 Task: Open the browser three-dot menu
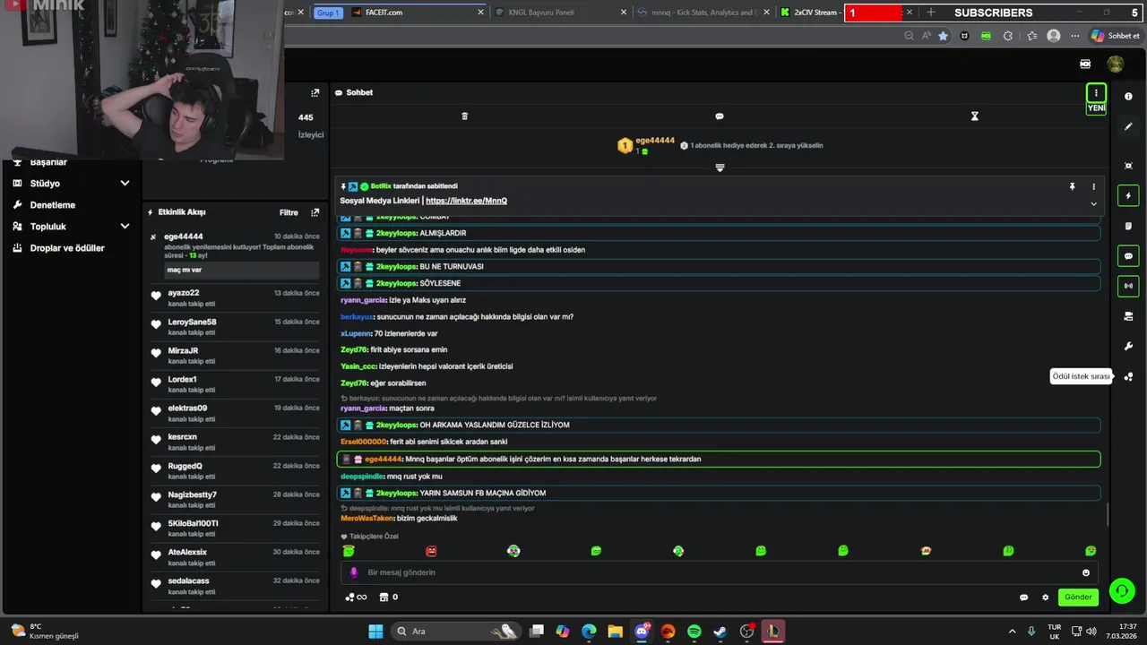[1074, 36]
